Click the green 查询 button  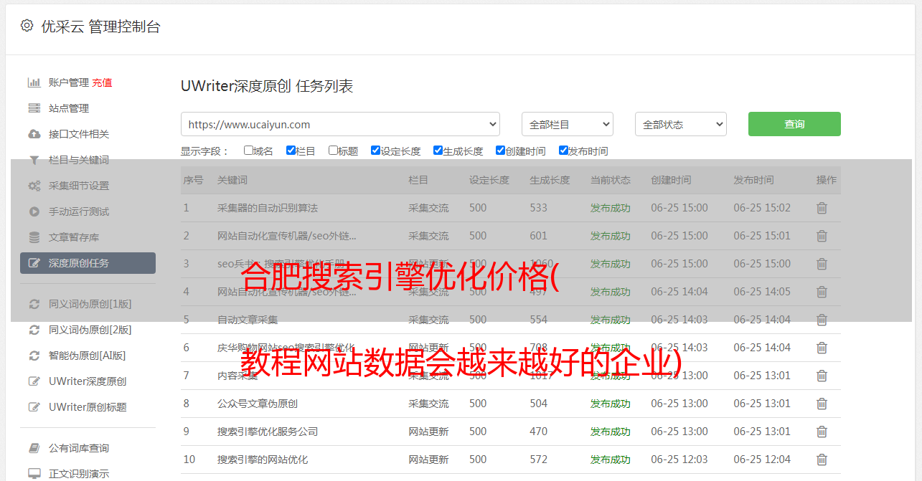point(794,124)
